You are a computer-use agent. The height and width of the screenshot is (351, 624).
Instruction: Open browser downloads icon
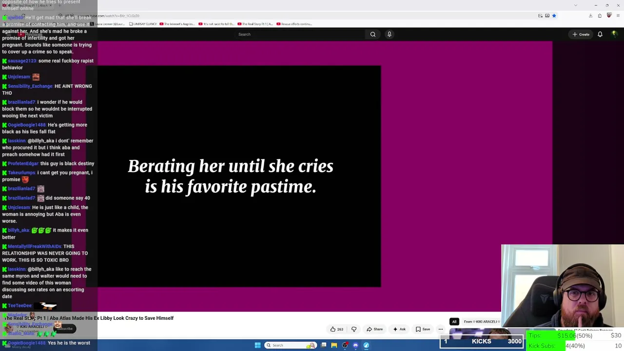pos(590,16)
